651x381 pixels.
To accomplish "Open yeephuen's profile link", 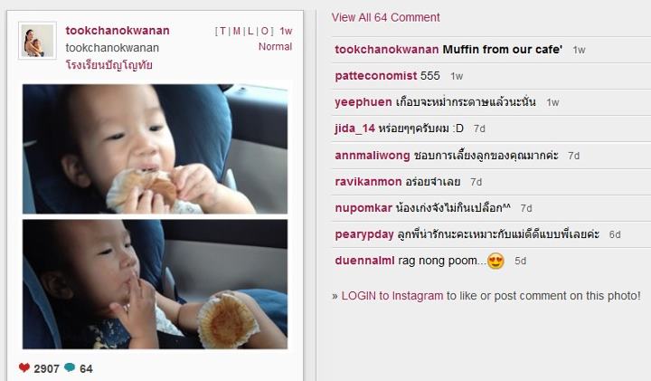I will [x=363, y=102].
